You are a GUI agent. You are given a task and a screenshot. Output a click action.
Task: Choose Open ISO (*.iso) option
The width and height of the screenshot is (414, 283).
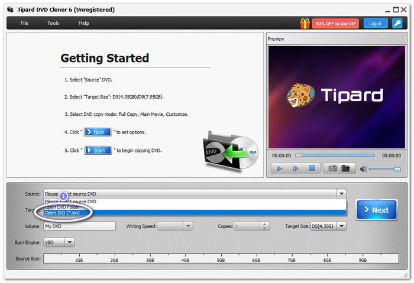point(195,213)
